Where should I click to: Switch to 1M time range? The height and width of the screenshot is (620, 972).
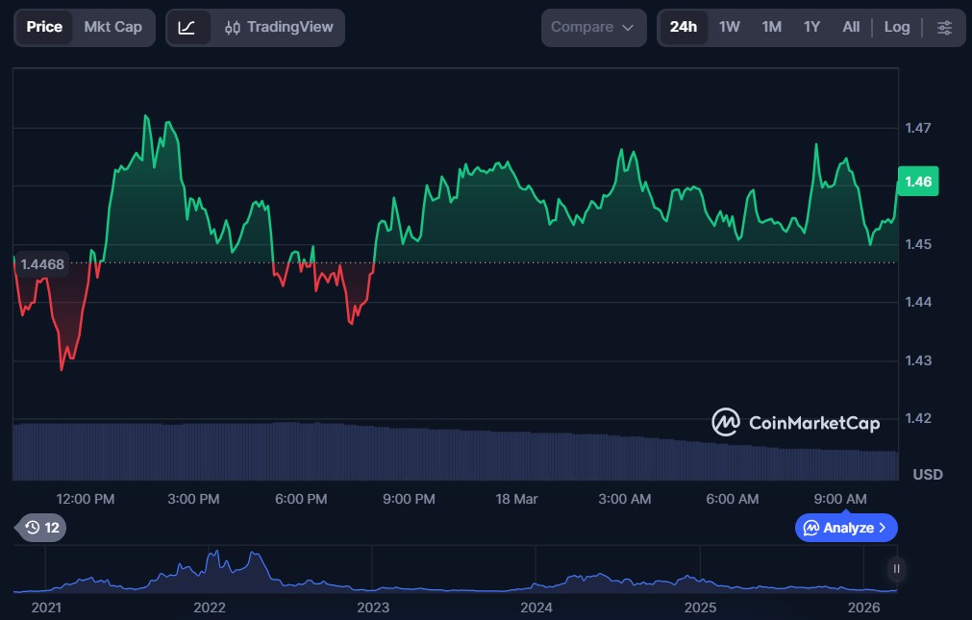771,27
